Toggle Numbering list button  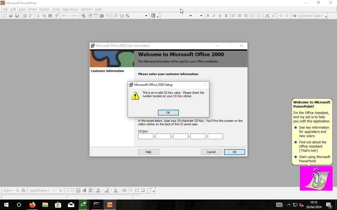[x=253, y=16]
